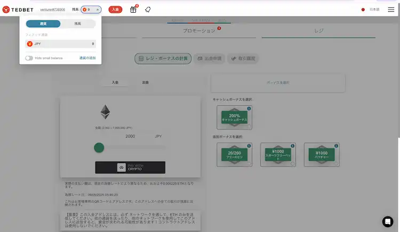Viewport: 400px width, 232px height.
Task: Click the Pay with Crypto button
Action: 130,168
